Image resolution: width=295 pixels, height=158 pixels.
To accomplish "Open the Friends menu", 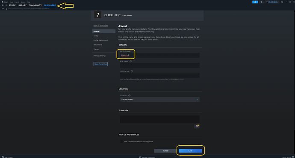I will (x=17, y=2).
